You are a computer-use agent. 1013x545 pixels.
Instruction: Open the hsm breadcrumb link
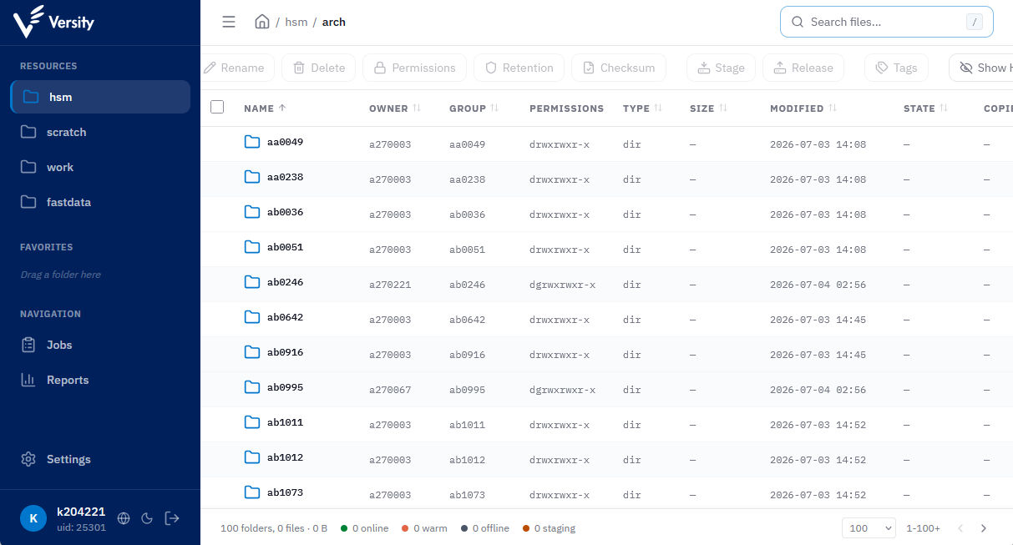click(296, 23)
